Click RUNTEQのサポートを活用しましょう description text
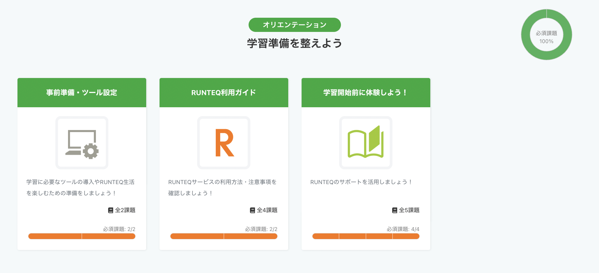Screen dimensions: 599x273 pos(361,182)
